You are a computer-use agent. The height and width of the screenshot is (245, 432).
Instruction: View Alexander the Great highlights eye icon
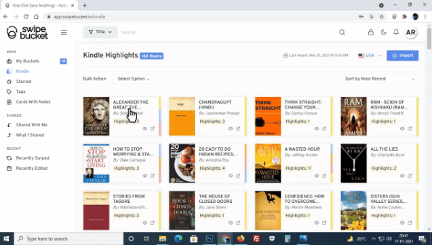(144, 129)
